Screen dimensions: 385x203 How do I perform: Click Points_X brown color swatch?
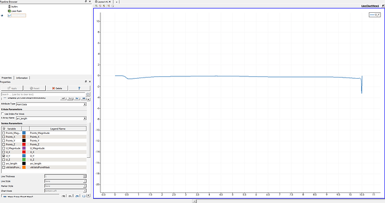point(24,137)
